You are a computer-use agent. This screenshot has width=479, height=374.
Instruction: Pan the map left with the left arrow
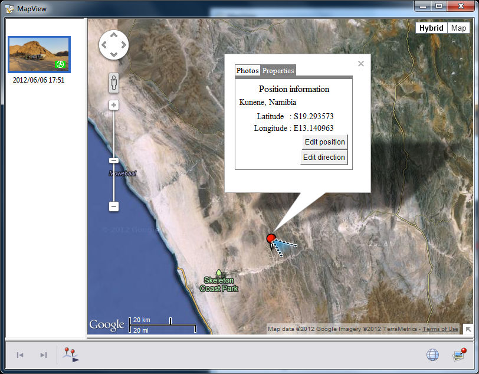tap(104, 45)
